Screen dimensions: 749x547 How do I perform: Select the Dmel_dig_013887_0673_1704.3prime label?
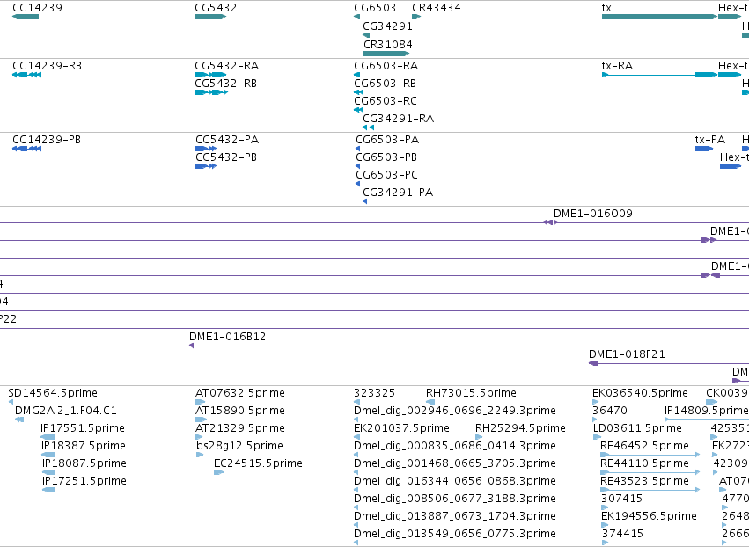(x=455, y=516)
